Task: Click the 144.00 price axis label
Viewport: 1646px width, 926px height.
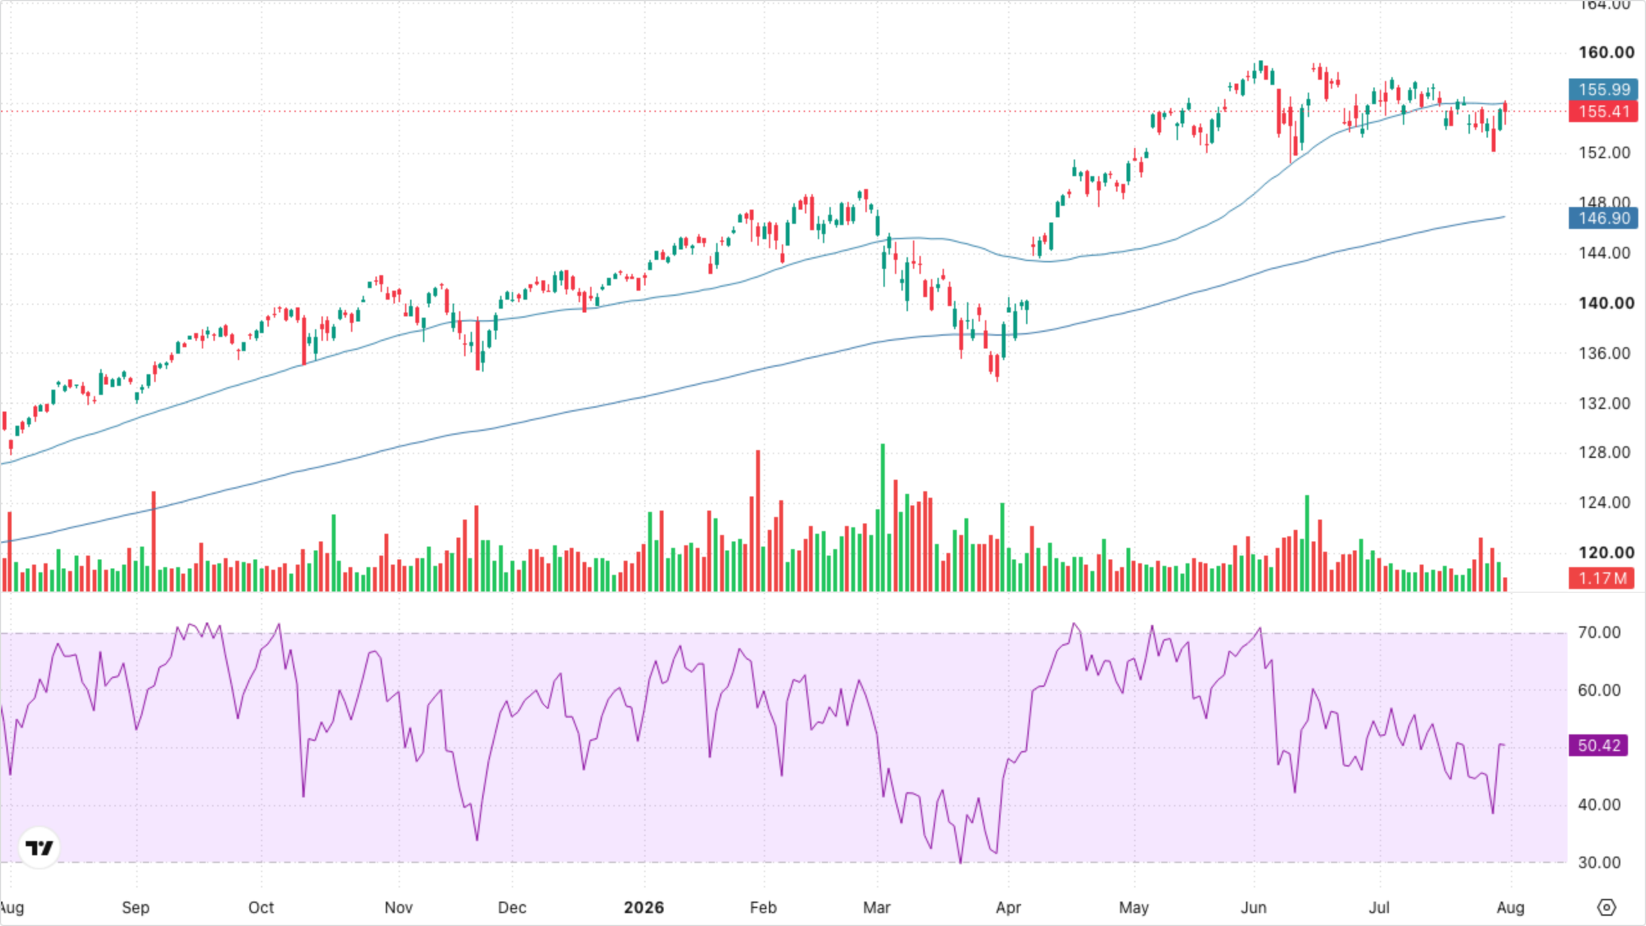Action: 1604,253
